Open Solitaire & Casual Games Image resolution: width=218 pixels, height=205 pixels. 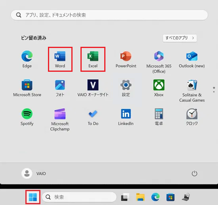(192, 91)
